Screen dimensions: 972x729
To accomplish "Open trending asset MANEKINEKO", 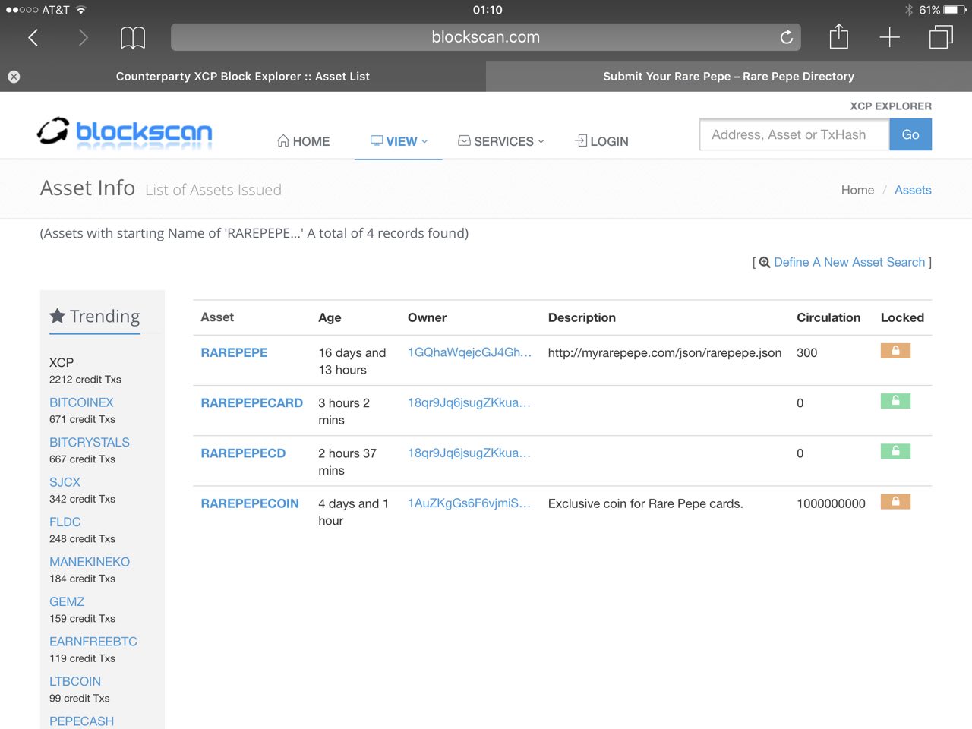I will (x=90, y=562).
